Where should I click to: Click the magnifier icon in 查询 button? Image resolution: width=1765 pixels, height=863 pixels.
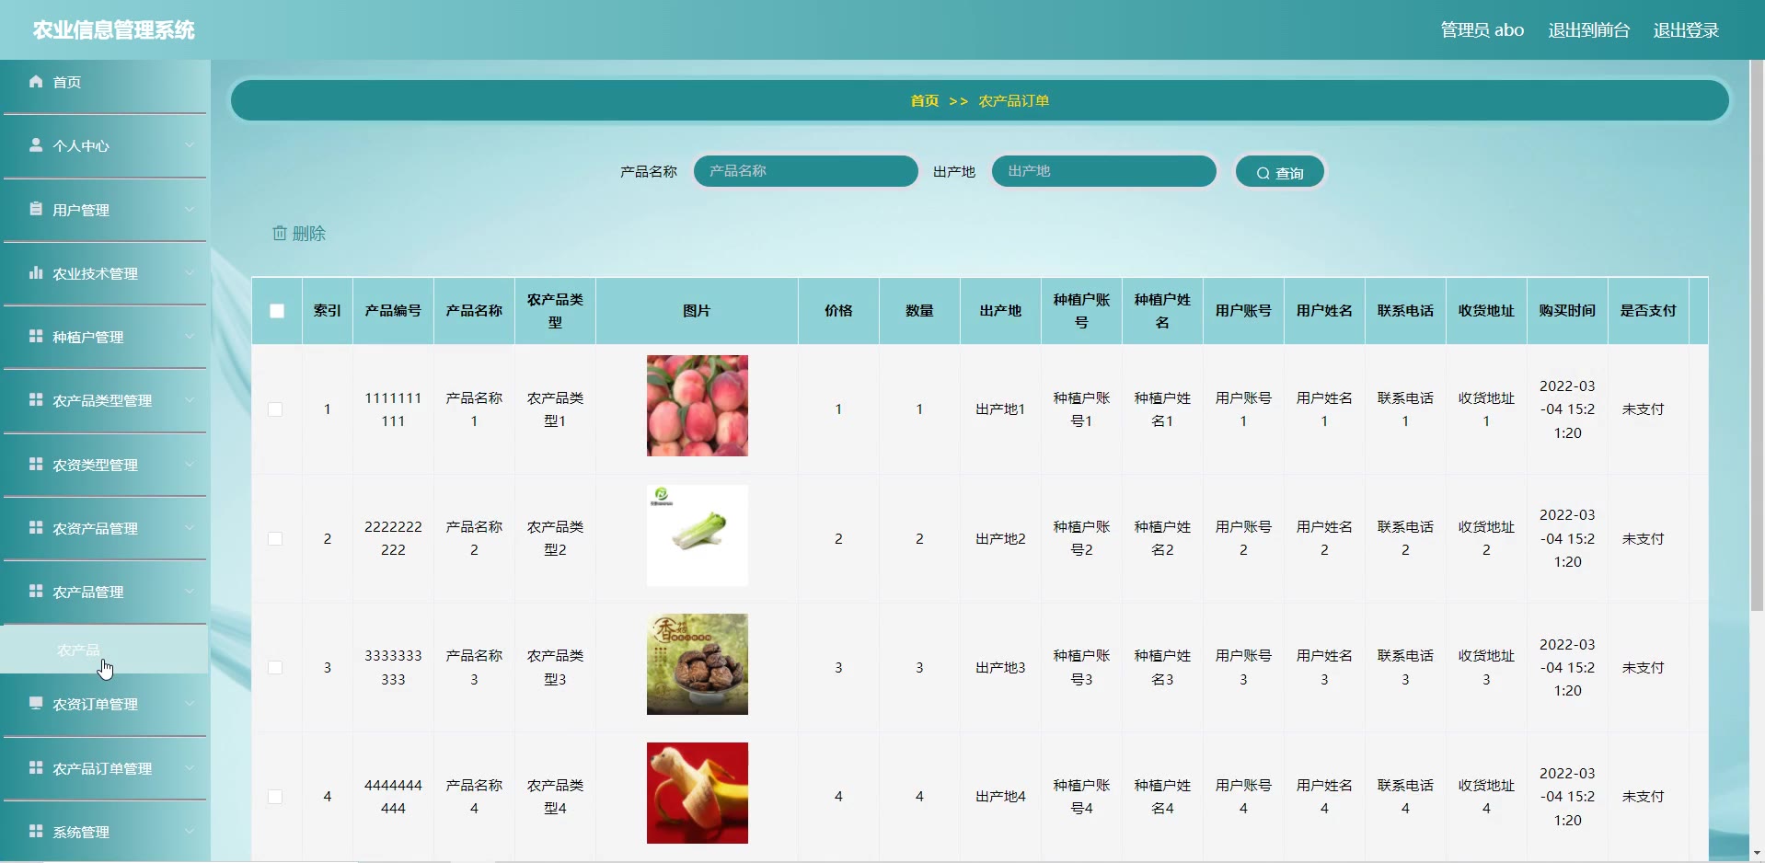click(x=1263, y=173)
